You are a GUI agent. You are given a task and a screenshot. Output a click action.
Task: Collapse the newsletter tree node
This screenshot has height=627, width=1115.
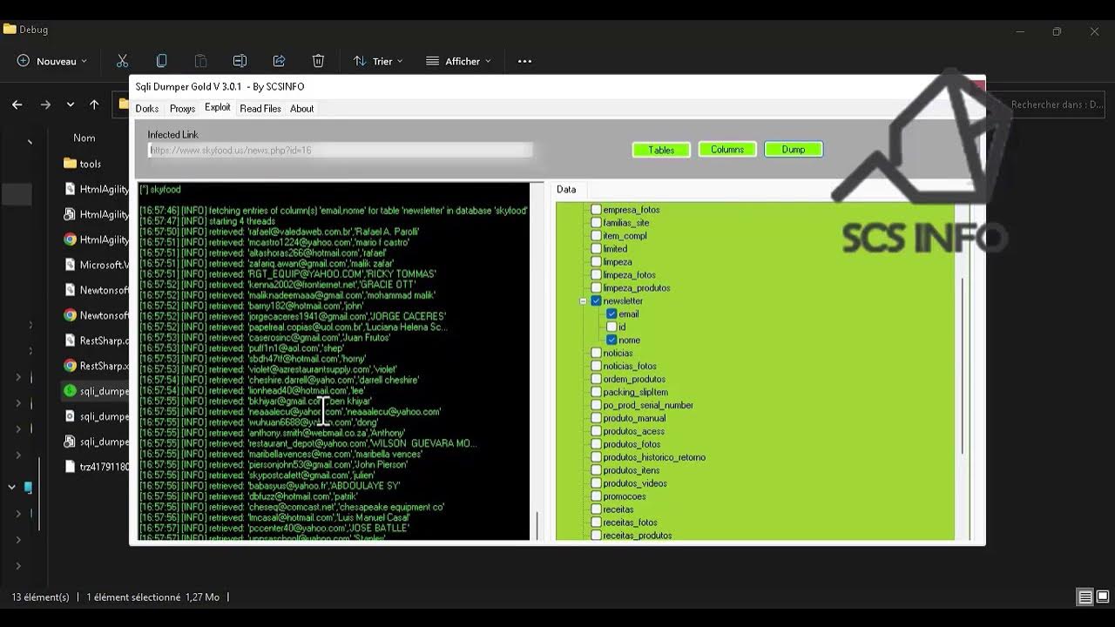coord(583,301)
